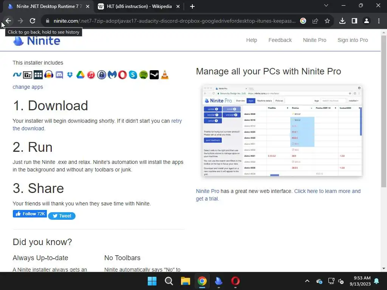
Task: Click the muted volume tray icon
Action: point(341,281)
